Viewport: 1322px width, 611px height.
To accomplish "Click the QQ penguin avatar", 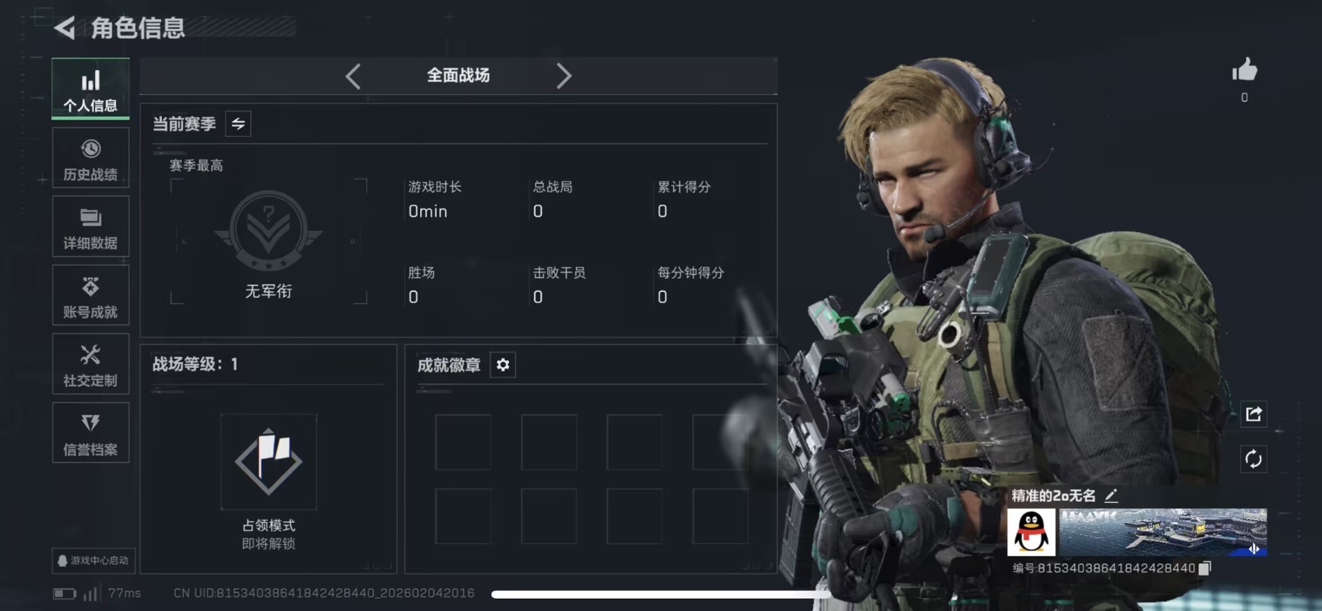I will tap(1031, 532).
